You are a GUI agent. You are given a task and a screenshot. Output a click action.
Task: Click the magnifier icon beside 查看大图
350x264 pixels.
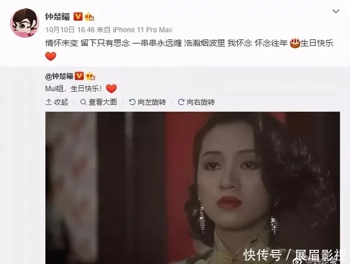coord(83,102)
